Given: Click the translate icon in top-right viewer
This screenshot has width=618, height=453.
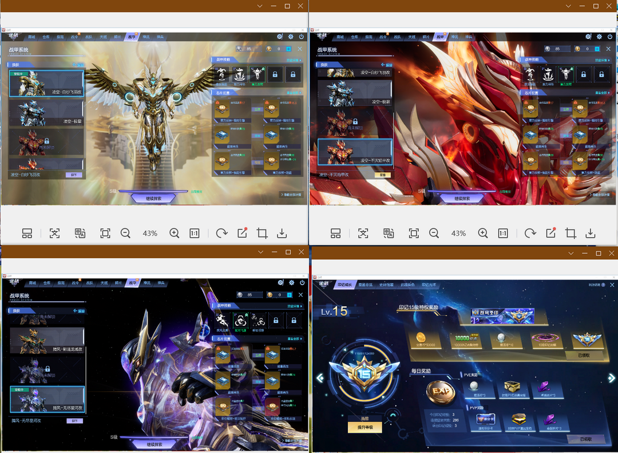Looking at the screenshot, I should click(x=389, y=233).
